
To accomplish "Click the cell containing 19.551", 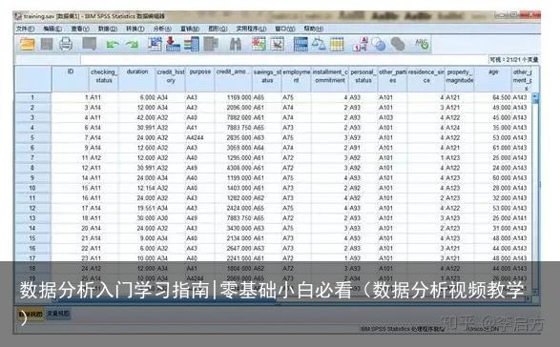I will pos(137,208).
